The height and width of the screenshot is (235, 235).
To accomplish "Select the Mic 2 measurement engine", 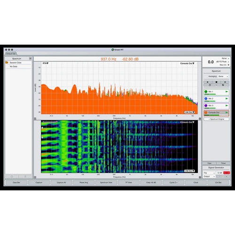I will point(216,99).
